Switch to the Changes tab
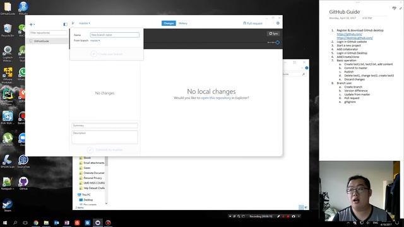The image size is (404, 227). pyautogui.click(x=169, y=23)
